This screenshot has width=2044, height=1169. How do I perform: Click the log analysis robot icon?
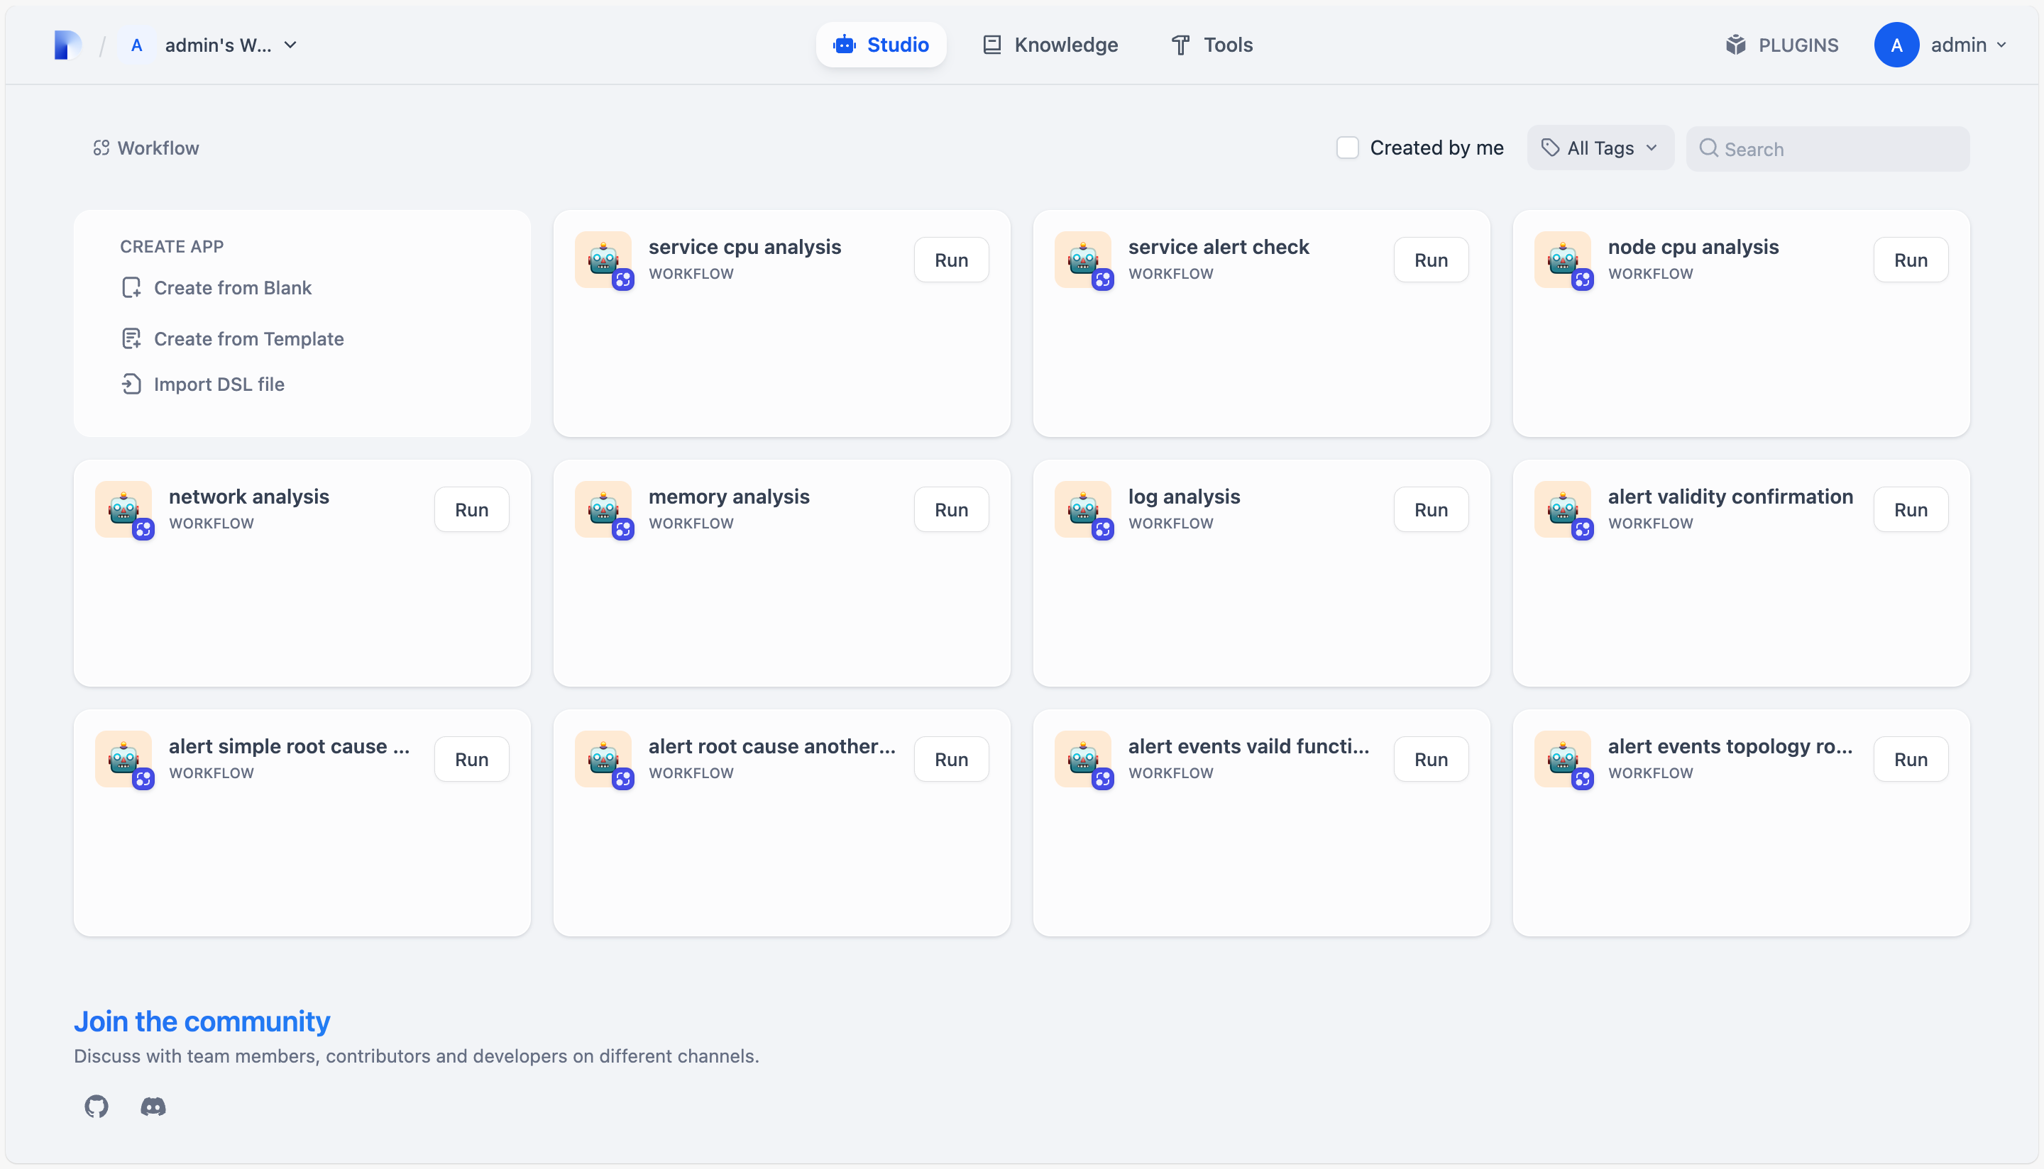[x=1082, y=510]
